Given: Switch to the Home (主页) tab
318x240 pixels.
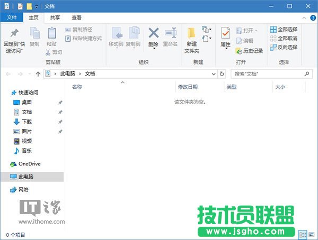Looking at the screenshot, I should (x=34, y=17).
